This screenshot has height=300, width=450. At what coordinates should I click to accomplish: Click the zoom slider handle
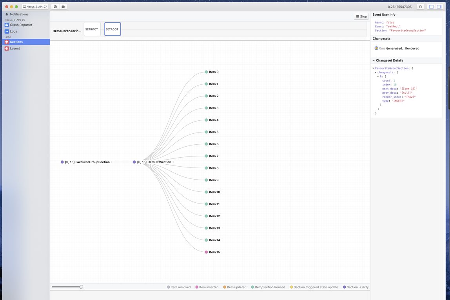pyautogui.click(x=81, y=287)
